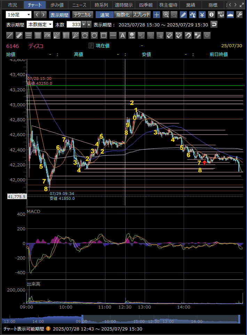The height and width of the screenshot is (335, 247).
Task: Click the area chart style icon
Action: tap(230, 15)
